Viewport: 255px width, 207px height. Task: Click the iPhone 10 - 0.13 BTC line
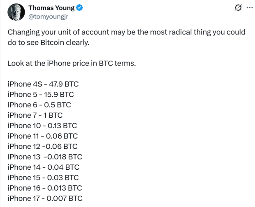[x=42, y=126]
